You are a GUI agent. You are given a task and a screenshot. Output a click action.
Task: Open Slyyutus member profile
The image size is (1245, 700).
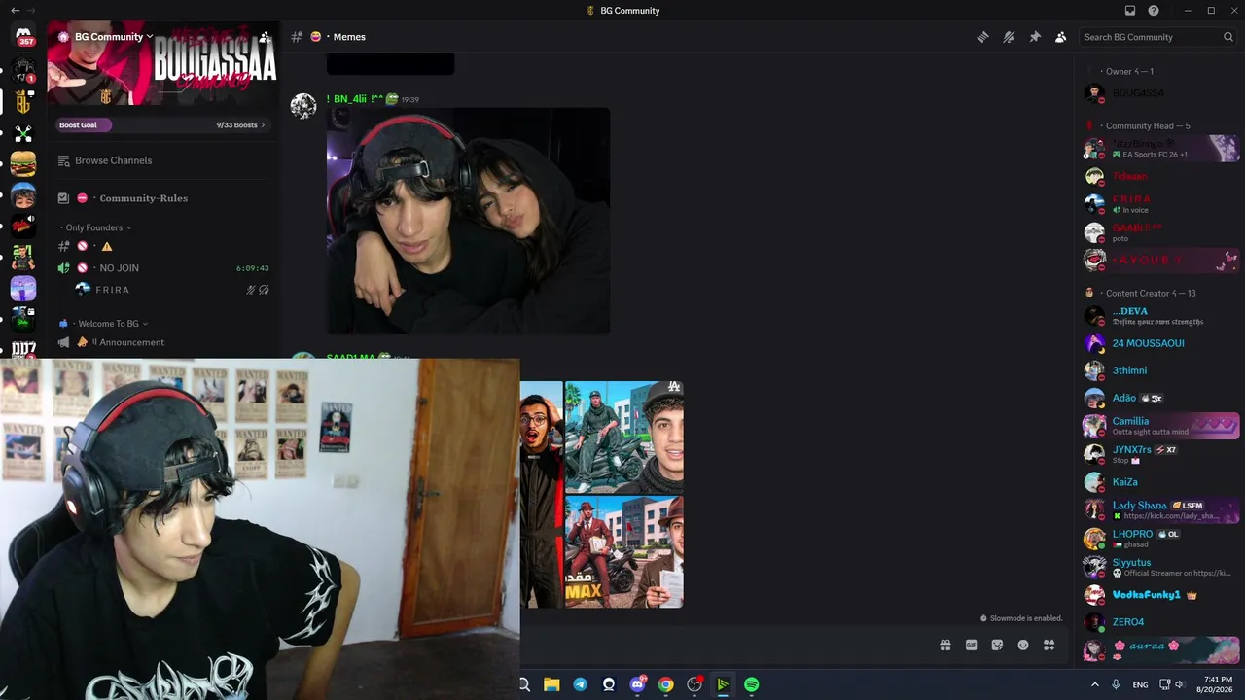coord(1161,567)
